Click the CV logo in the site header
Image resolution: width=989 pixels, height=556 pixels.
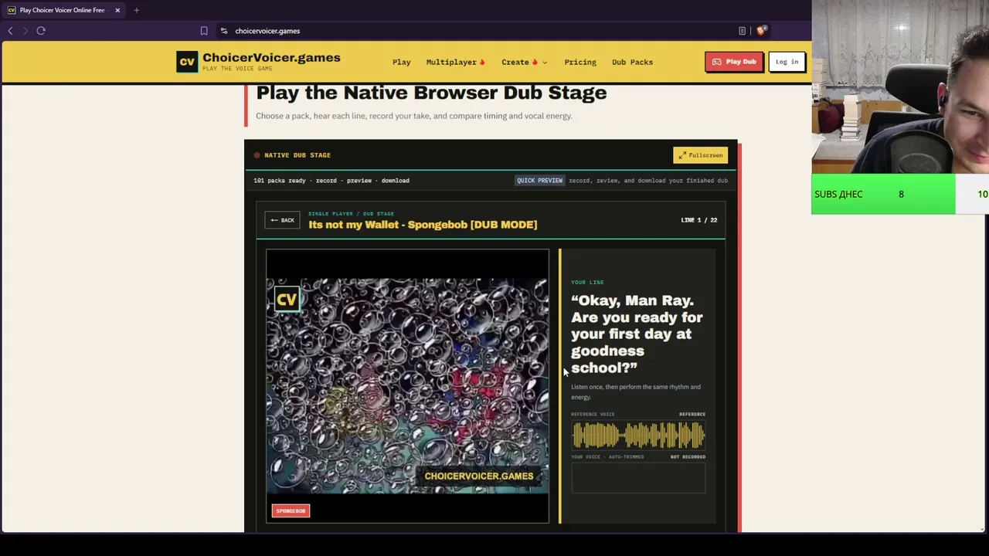[x=187, y=62]
